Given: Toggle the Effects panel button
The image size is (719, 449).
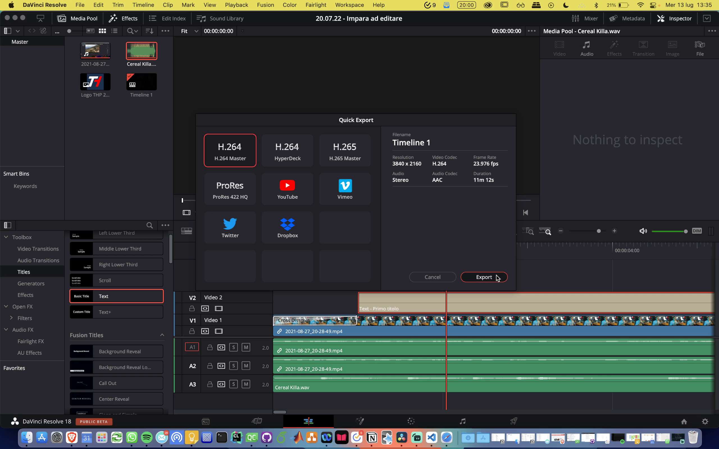Looking at the screenshot, I should point(123,19).
